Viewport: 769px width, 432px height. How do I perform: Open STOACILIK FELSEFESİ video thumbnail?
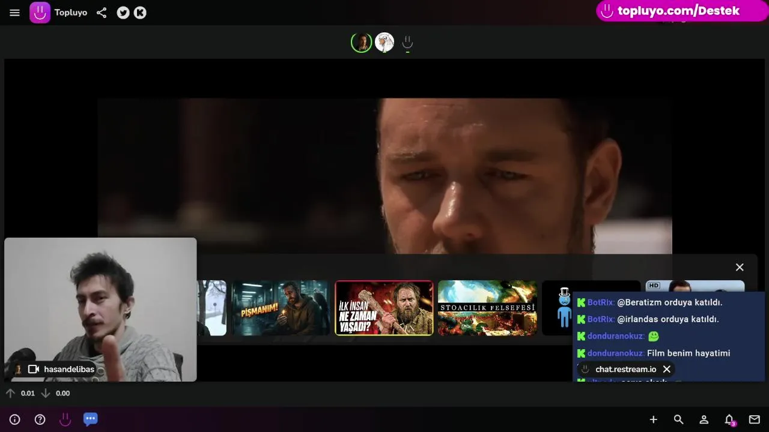click(x=487, y=308)
